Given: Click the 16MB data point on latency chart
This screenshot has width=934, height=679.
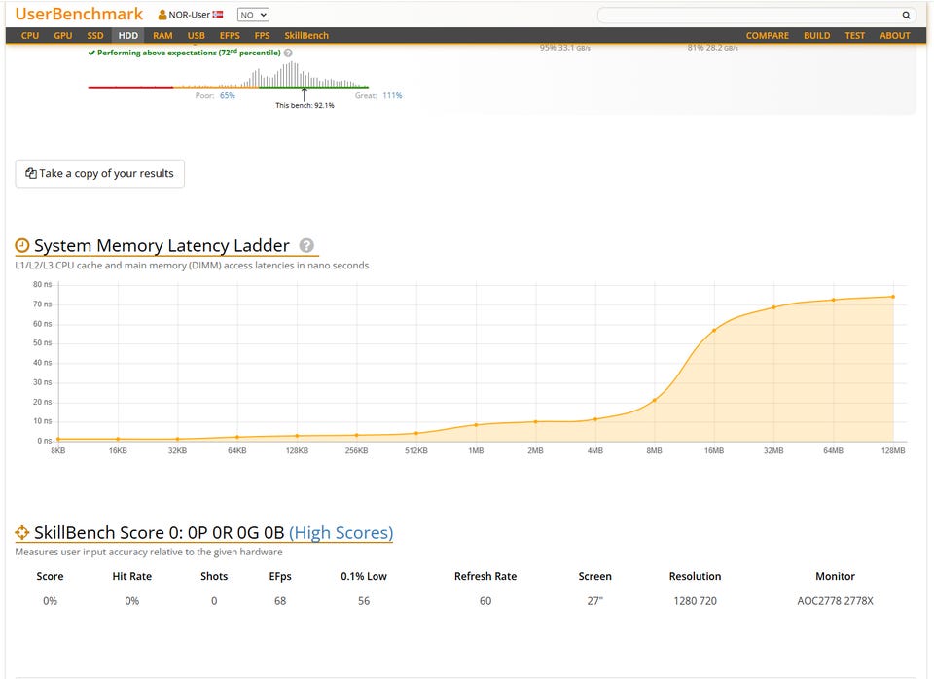Looking at the screenshot, I should coord(714,330).
